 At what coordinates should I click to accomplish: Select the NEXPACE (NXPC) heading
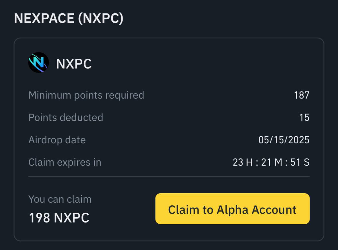tap(69, 18)
